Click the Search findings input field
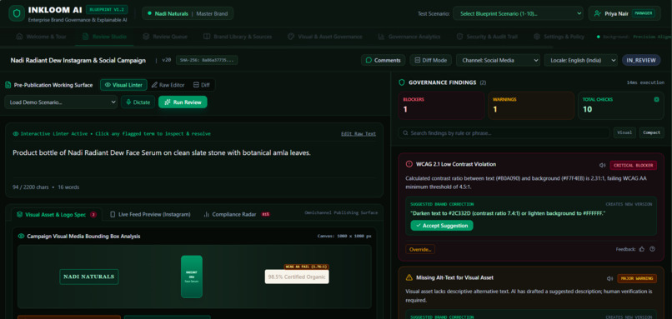 (504, 132)
